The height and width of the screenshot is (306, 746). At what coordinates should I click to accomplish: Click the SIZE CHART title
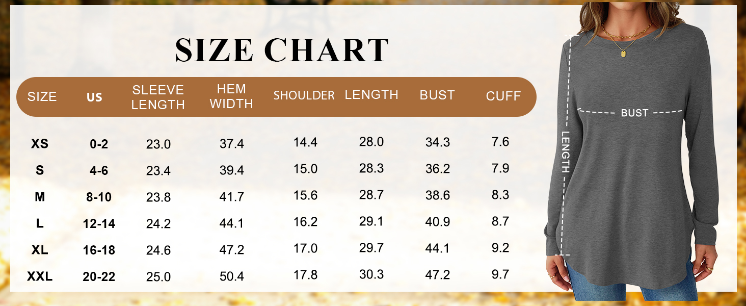(x=282, y=50)
